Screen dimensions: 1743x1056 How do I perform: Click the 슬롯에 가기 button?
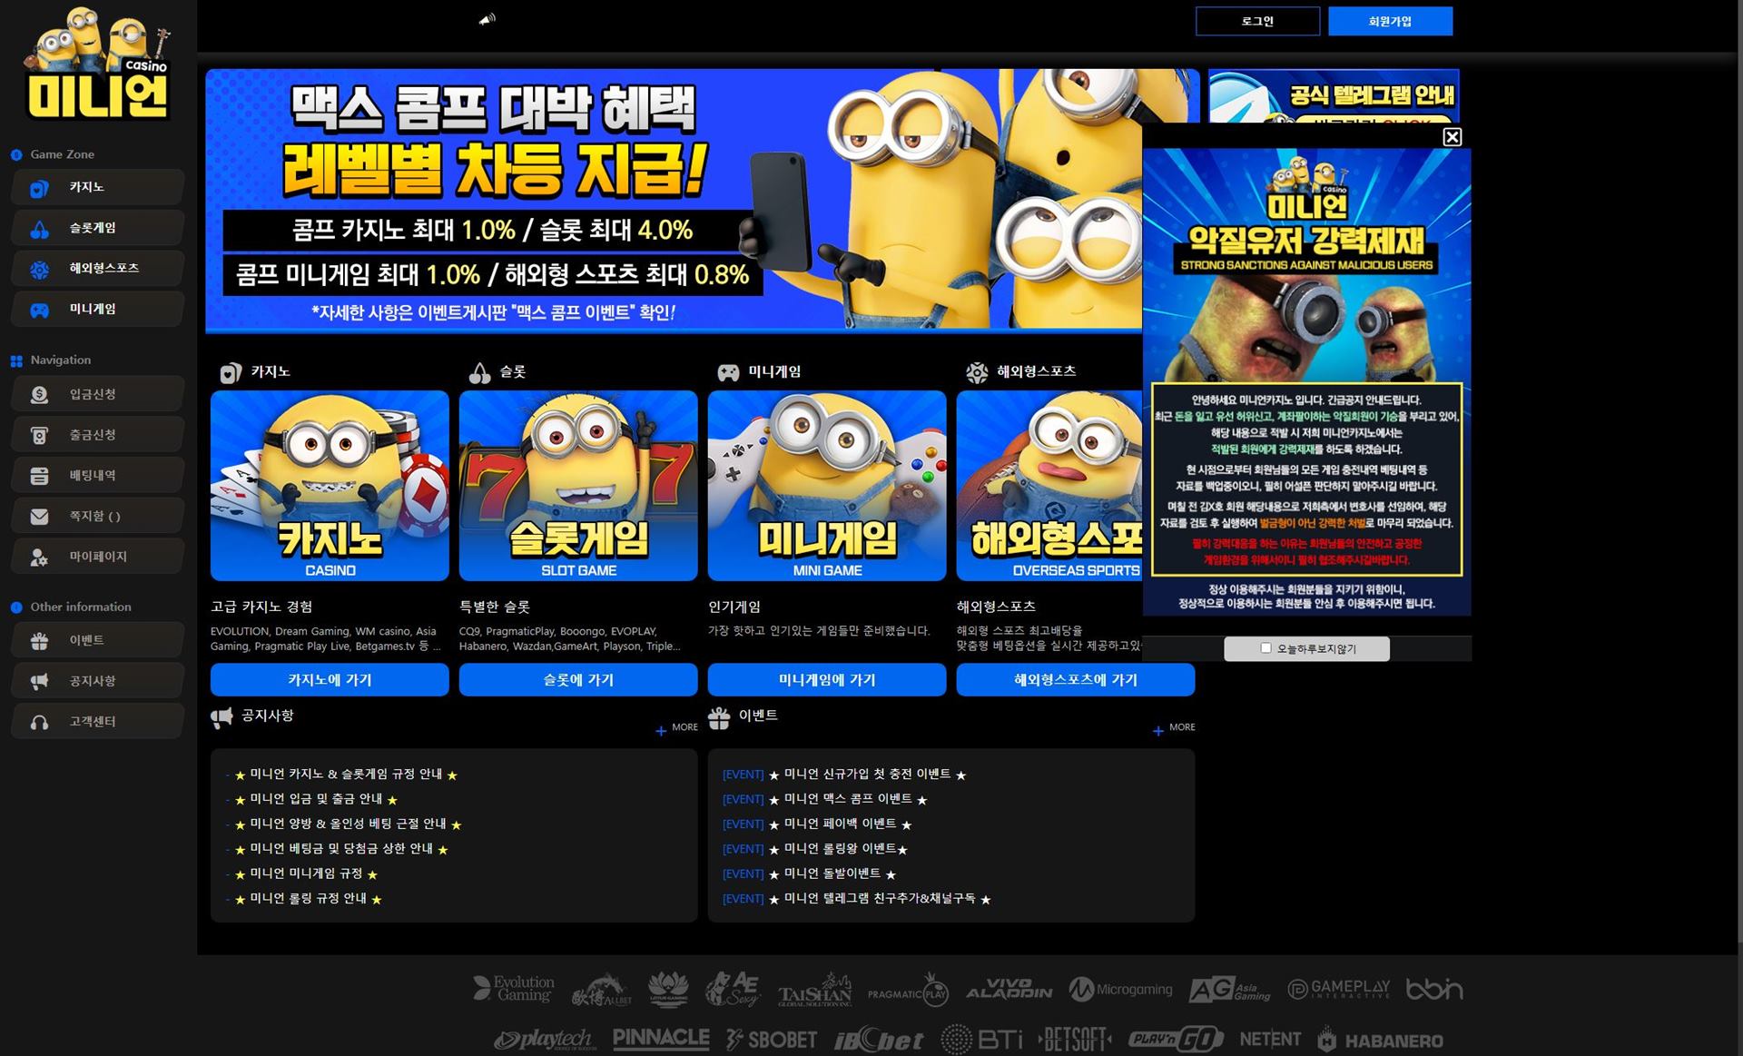click(578, 680)
